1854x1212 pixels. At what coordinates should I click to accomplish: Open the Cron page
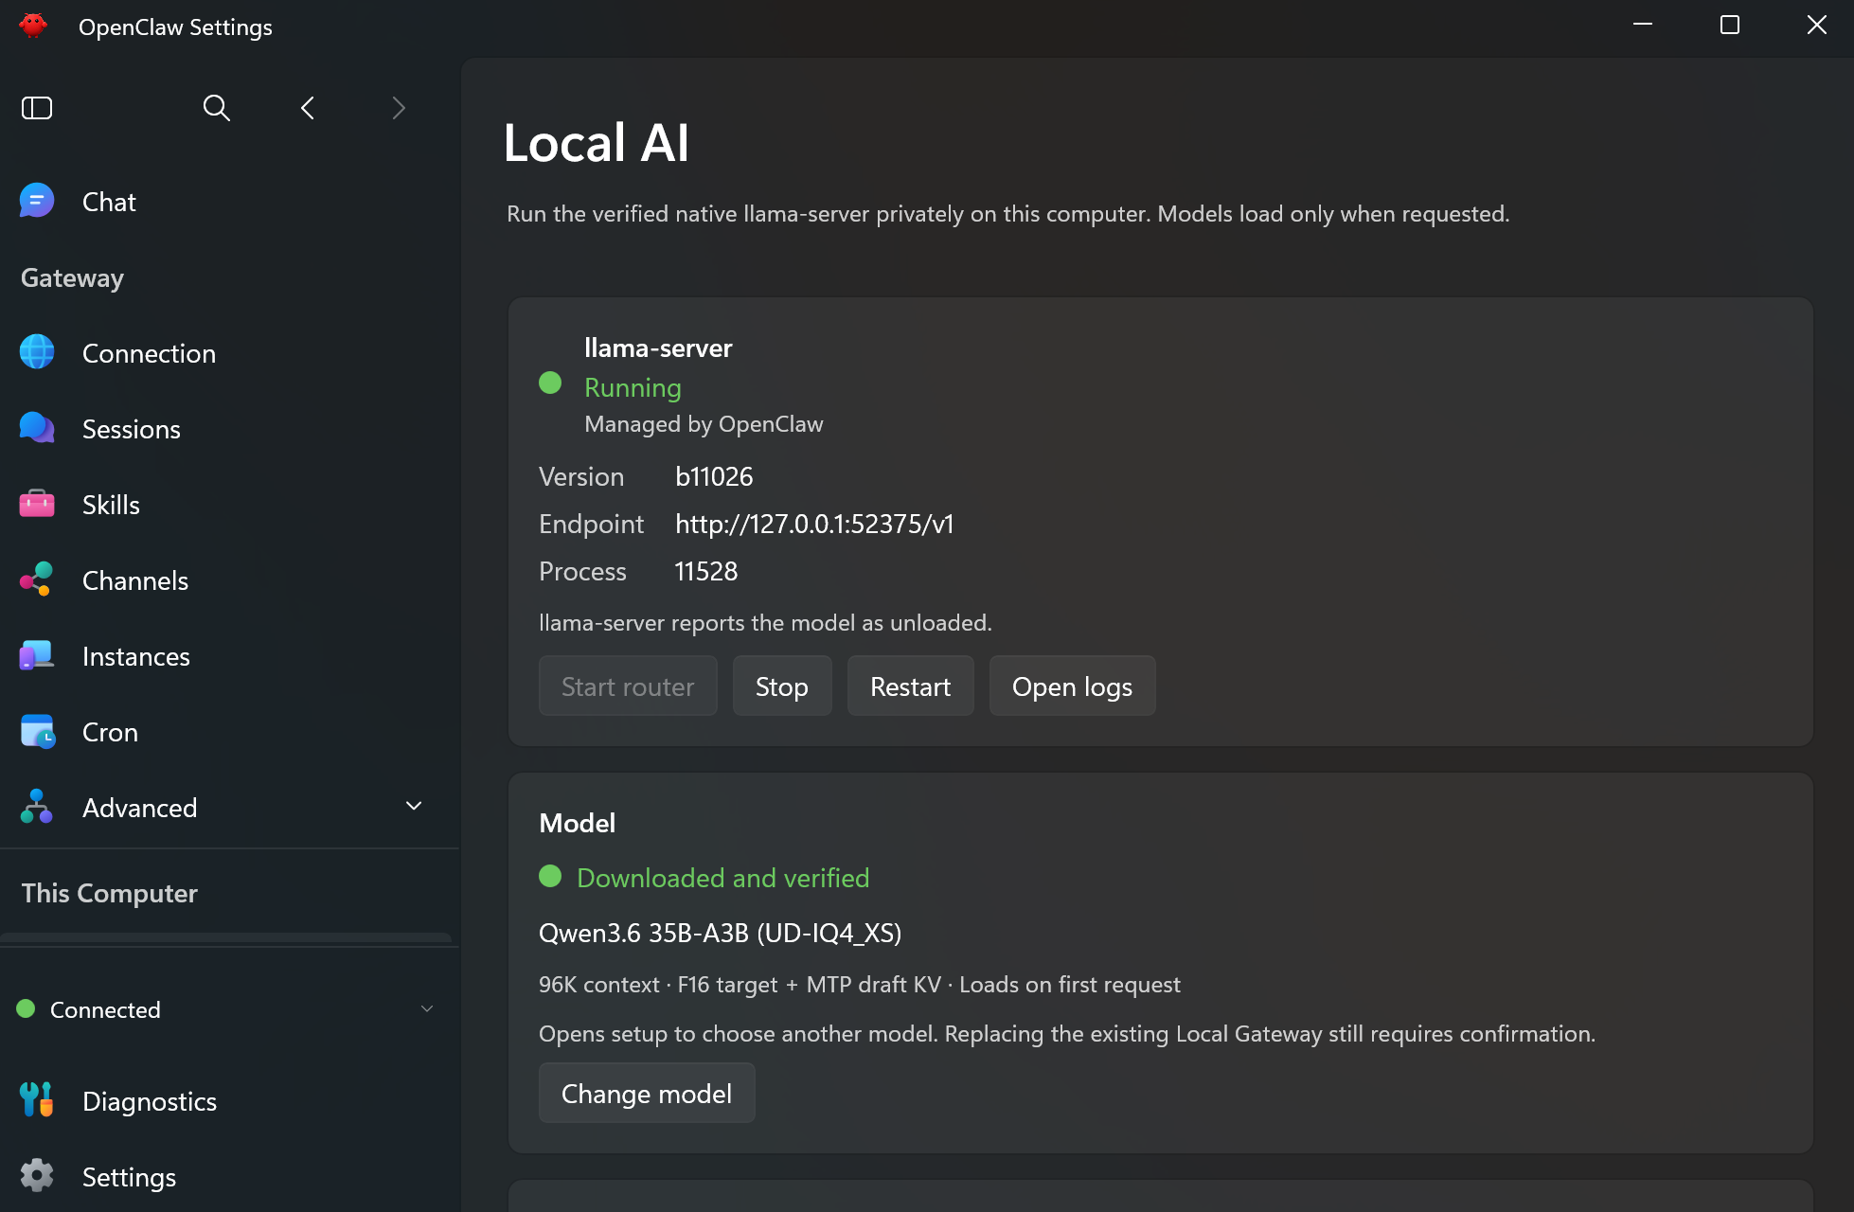(227, 732)
